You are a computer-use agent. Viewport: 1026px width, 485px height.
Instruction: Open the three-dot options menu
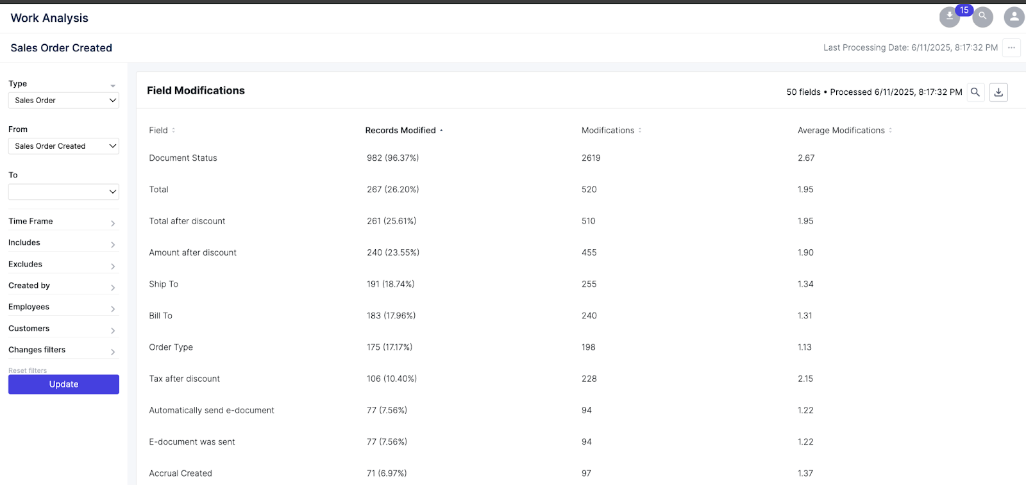click(x=1011, y=47)
